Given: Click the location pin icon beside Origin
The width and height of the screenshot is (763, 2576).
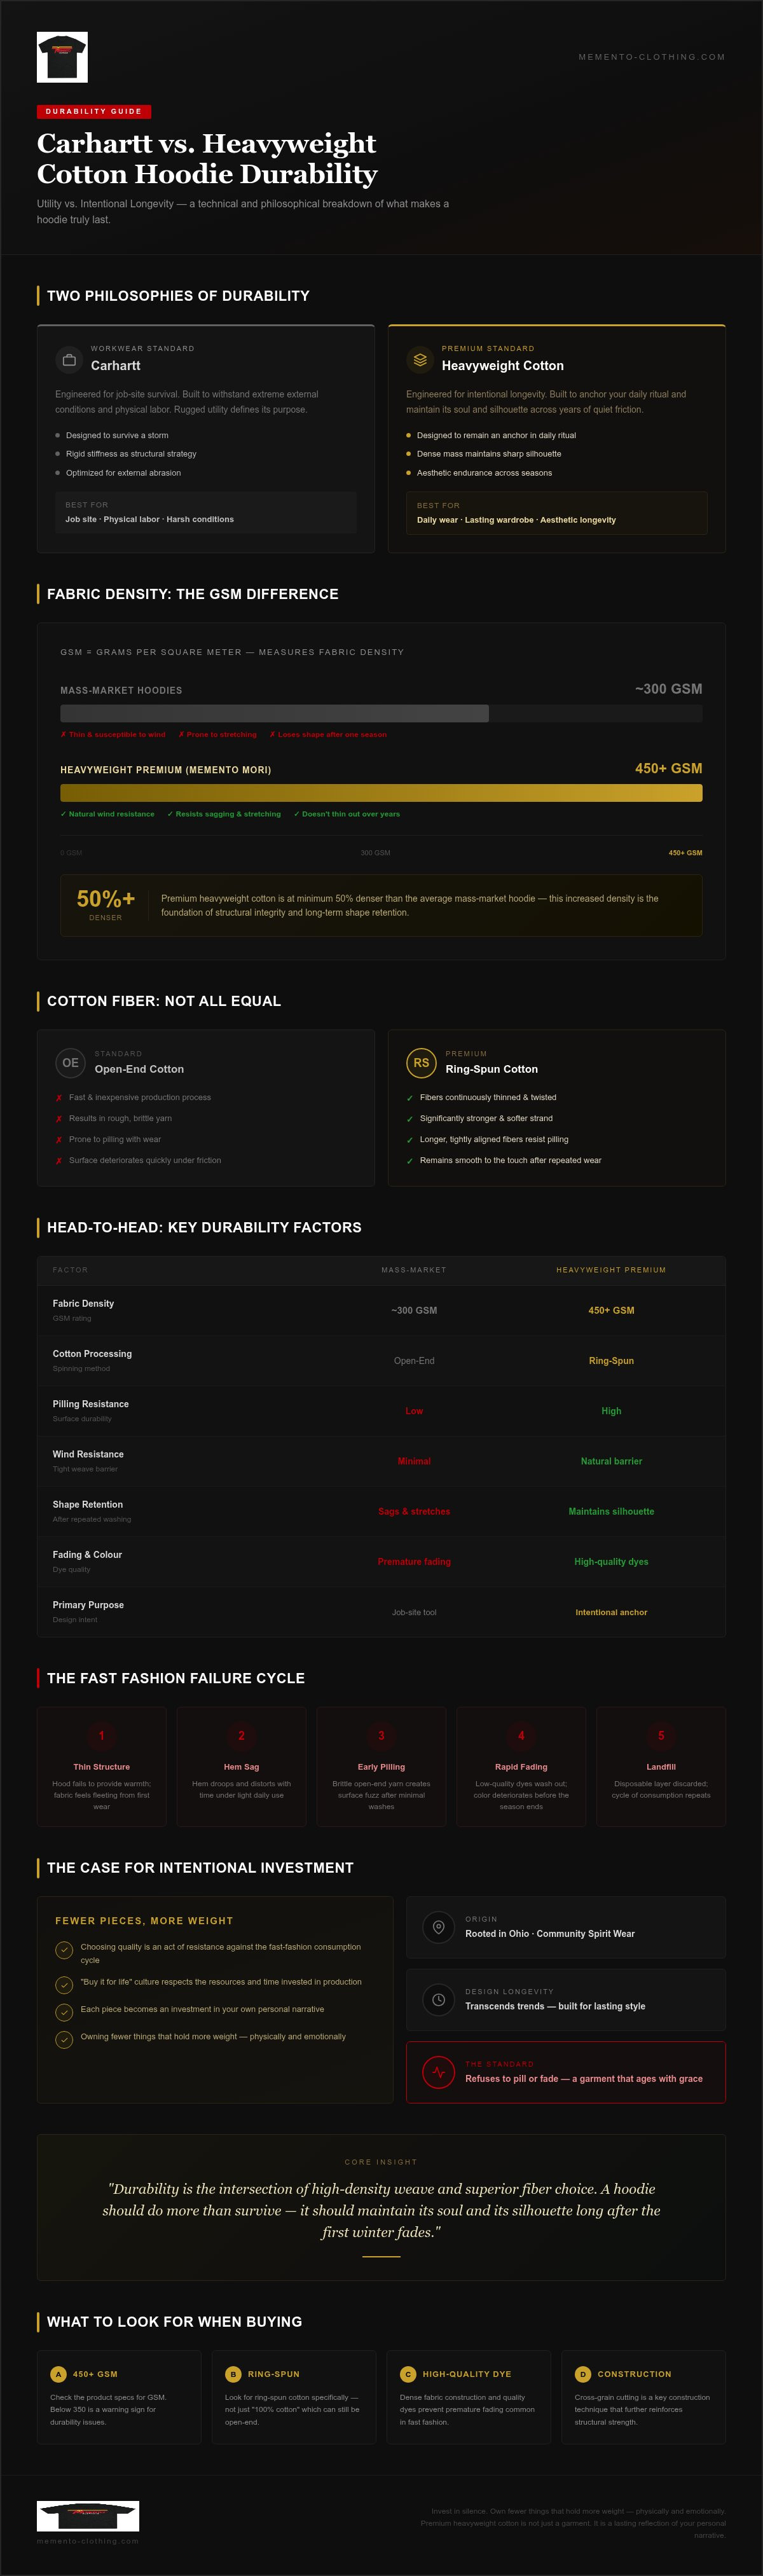Looking at the screenshot, I should 438,1927.
